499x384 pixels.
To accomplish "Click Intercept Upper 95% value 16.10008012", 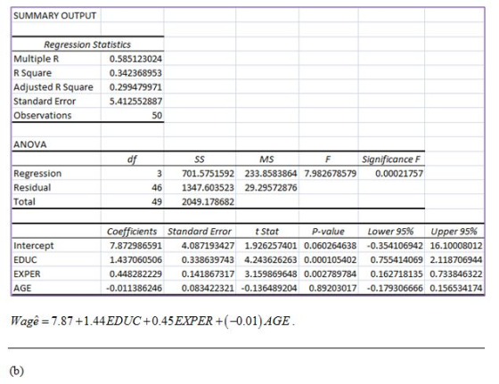I will point(456,246).
